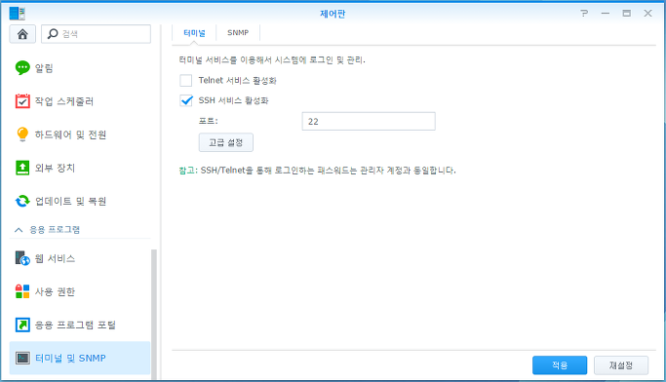This screenshot has width=666, height=382.
Task: Open the 외부 장치 upload icon
Action: click(22, 168)
